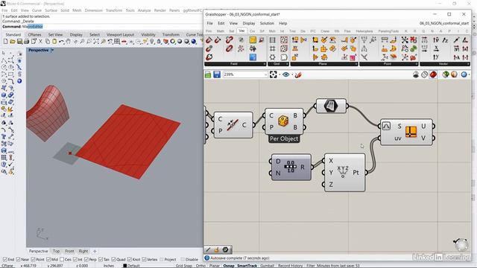Click the blue render sphere icon in Rhino
Viewport: 477px width, 268px height.
(x=194, y=42)
